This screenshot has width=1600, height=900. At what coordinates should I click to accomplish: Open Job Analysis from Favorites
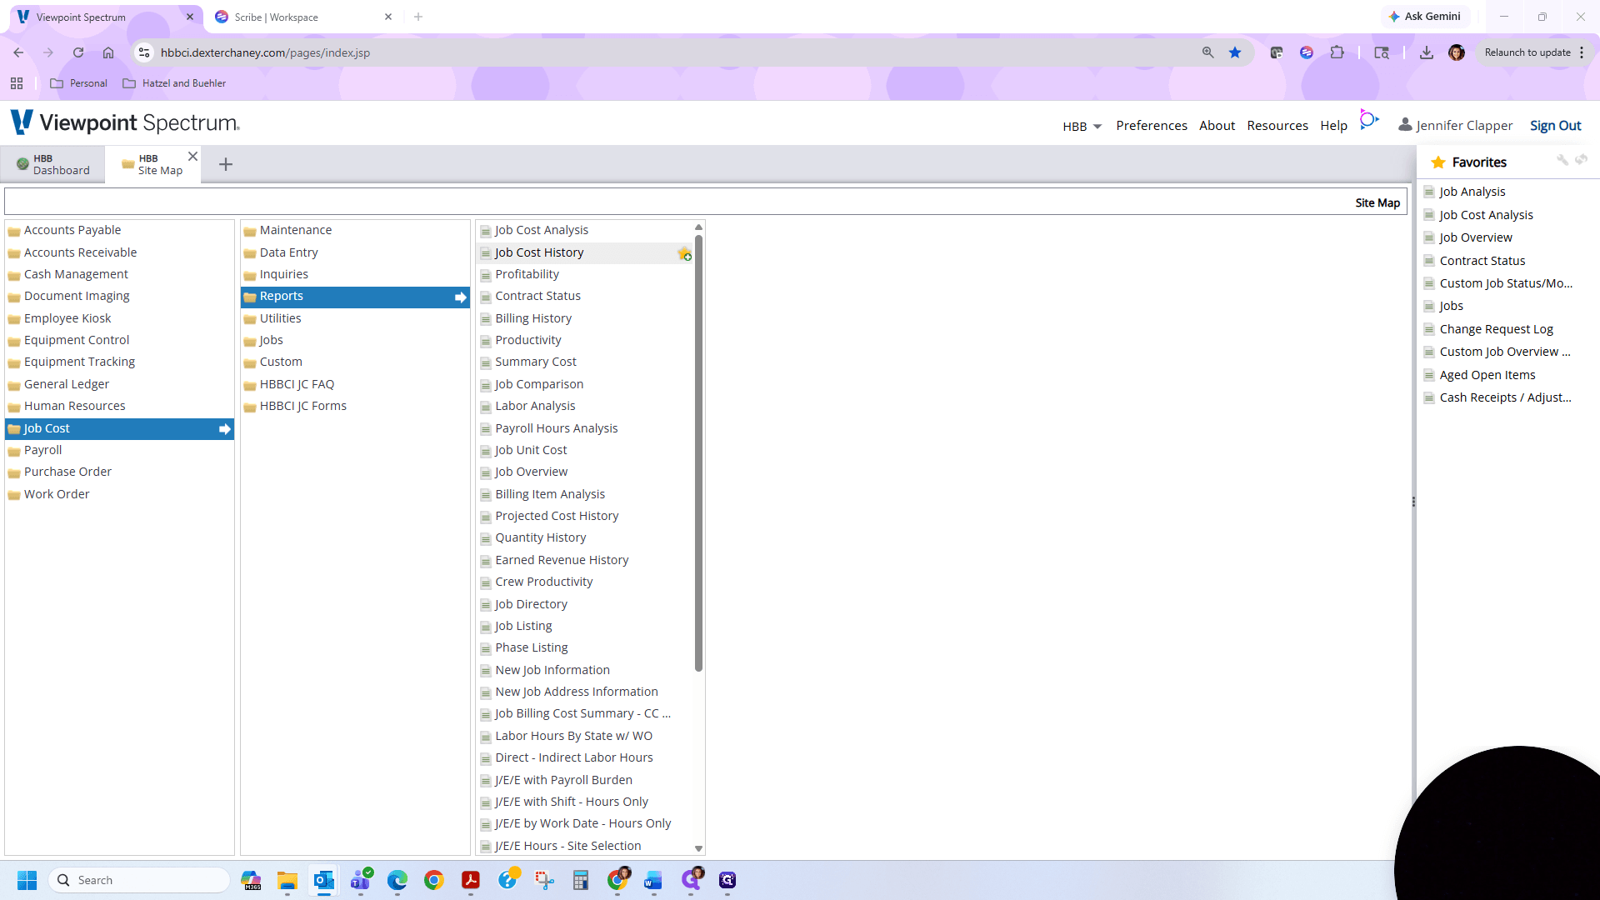[1472, 192]
